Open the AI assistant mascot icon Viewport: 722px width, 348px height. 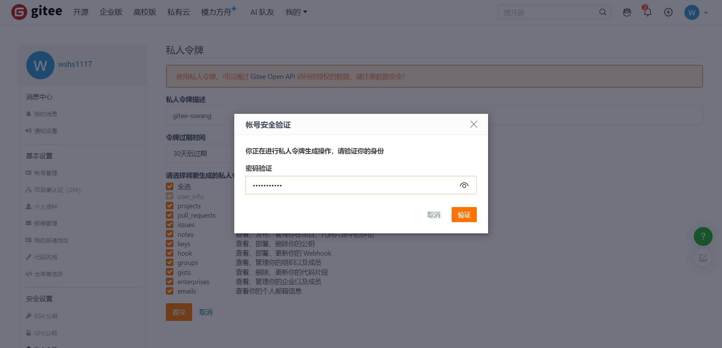pyautogui.click(x=627, y=12)
